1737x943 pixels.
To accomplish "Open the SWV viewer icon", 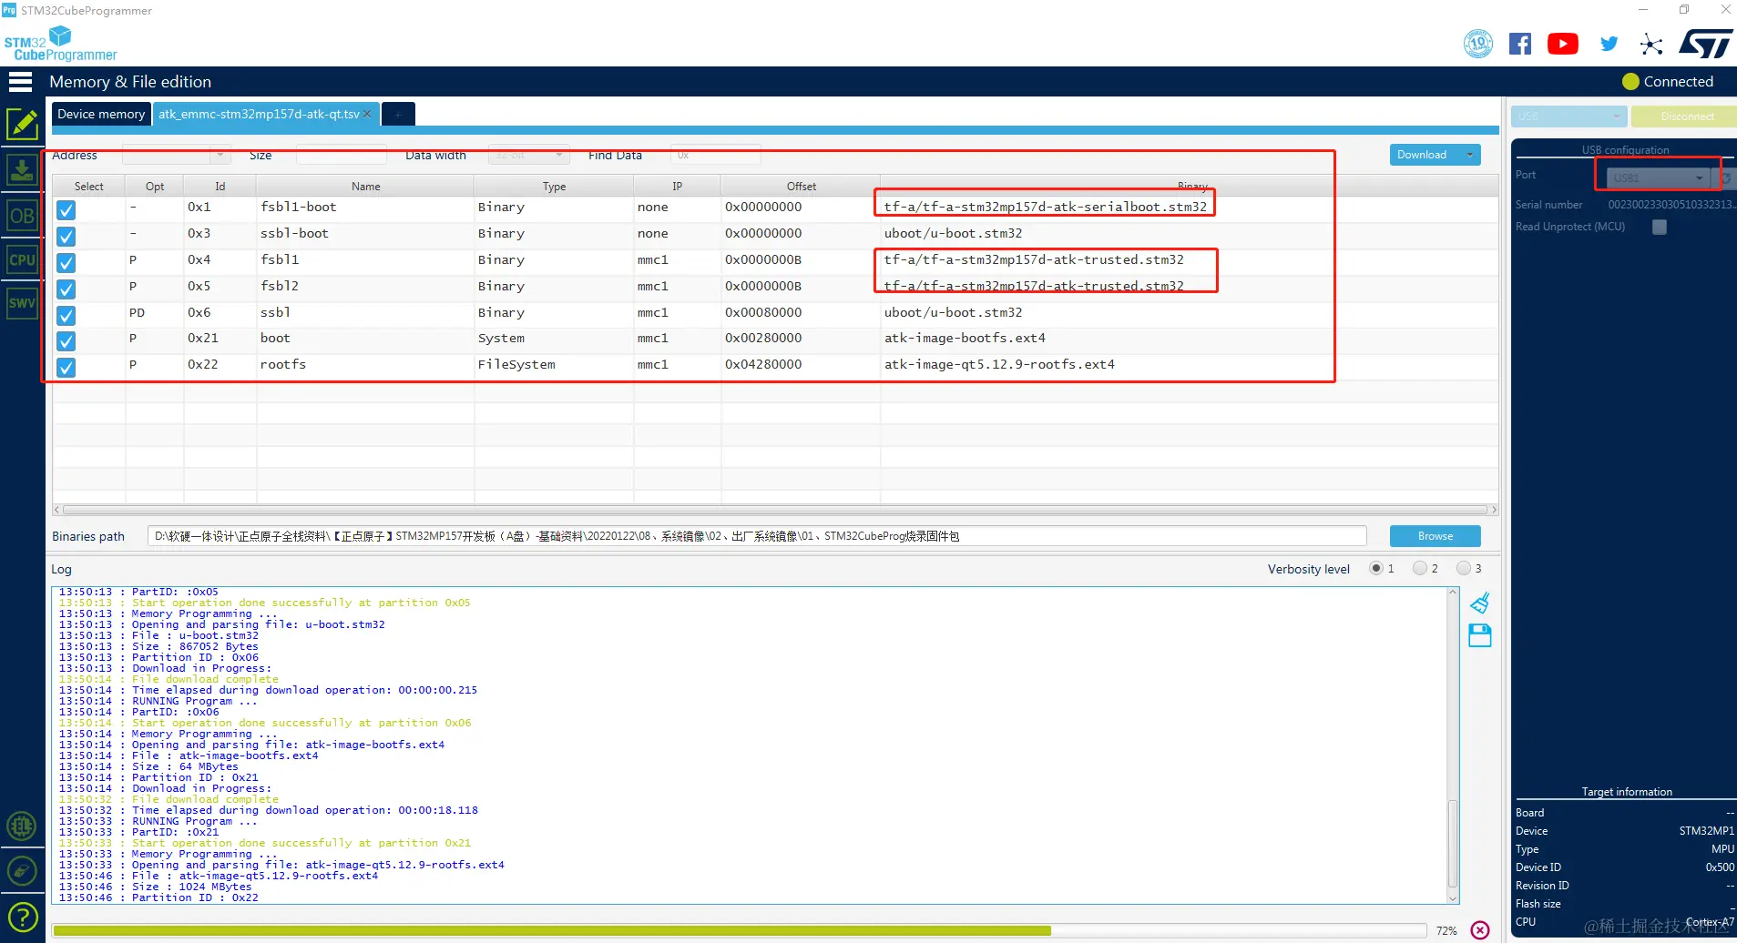I will (x=22, y=303).
